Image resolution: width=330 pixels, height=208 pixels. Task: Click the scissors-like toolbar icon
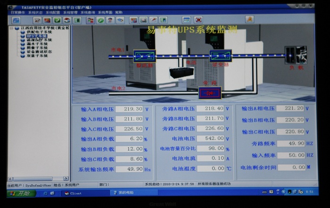click(37, 20)
